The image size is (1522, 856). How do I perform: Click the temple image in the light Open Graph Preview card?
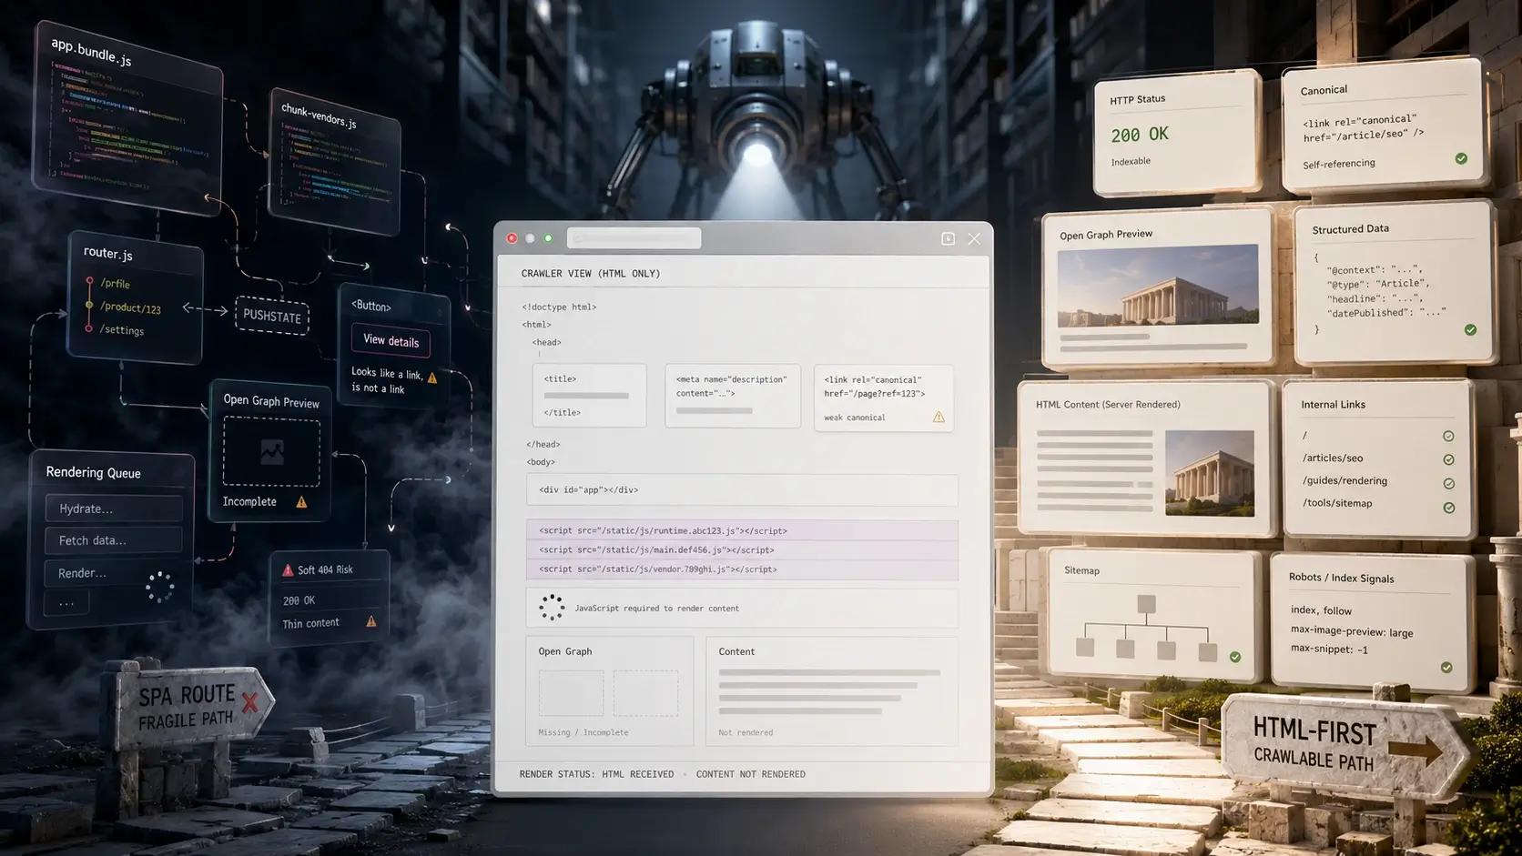[1158, 285]
